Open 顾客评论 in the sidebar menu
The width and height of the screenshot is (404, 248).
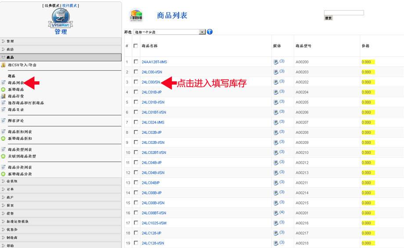coord(16,120)
